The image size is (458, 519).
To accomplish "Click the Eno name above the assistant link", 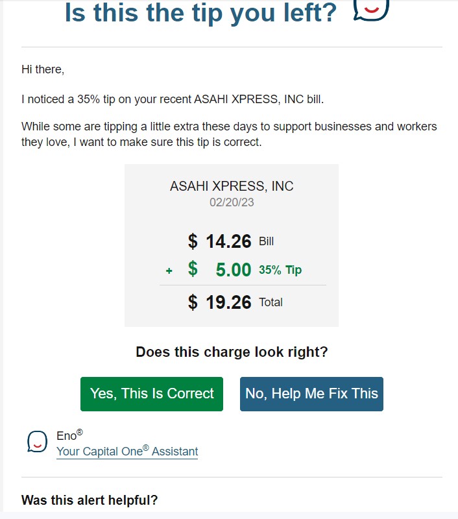I will click(x=67, y=437).
